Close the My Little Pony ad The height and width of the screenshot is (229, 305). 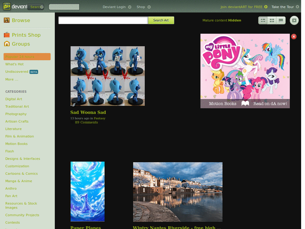[x=294, y=37]
